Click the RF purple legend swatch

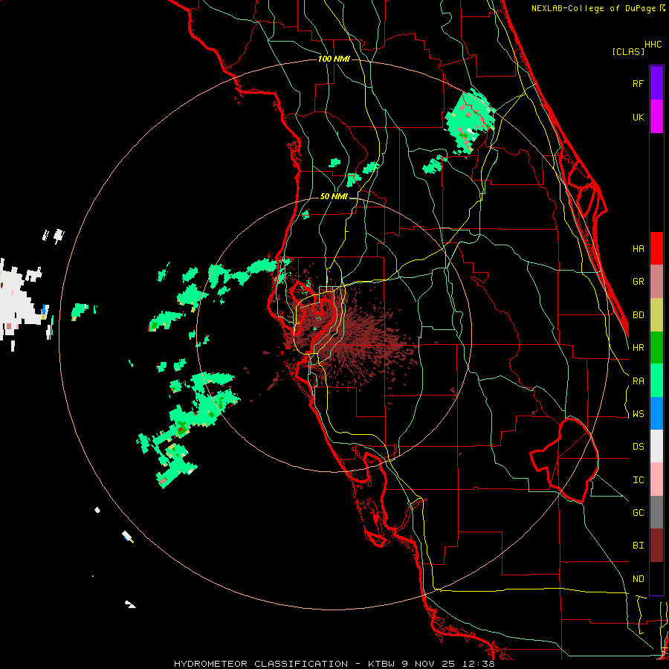click(656, 83)
